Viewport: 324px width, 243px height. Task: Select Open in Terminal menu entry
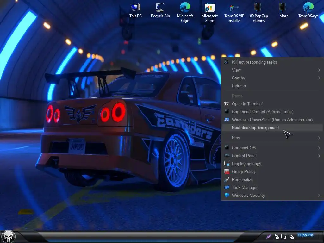click(272, 104)
